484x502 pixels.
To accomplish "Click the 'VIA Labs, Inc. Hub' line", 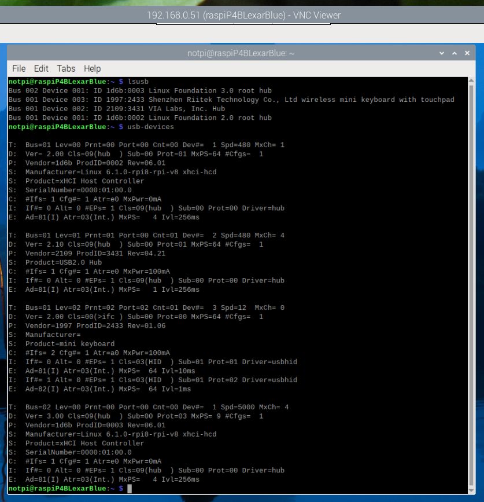I will (117, 108).
